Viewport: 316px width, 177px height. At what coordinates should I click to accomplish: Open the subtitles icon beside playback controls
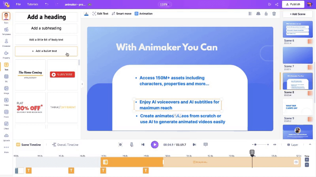click(x=205, y=145)
